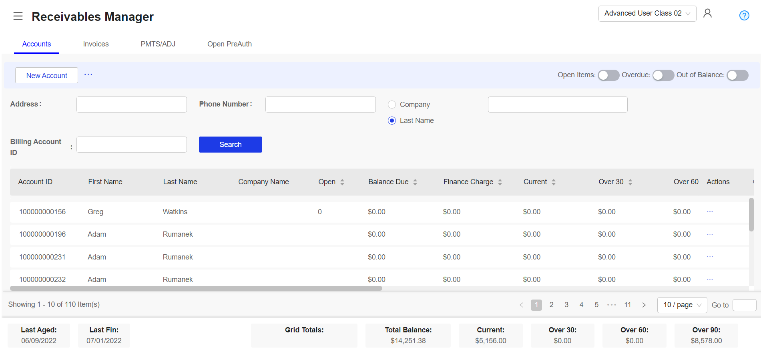The height and width of the screenshot is (354, 761).
Task: Sort by the Over 30 column
Action: click(630, 182)
